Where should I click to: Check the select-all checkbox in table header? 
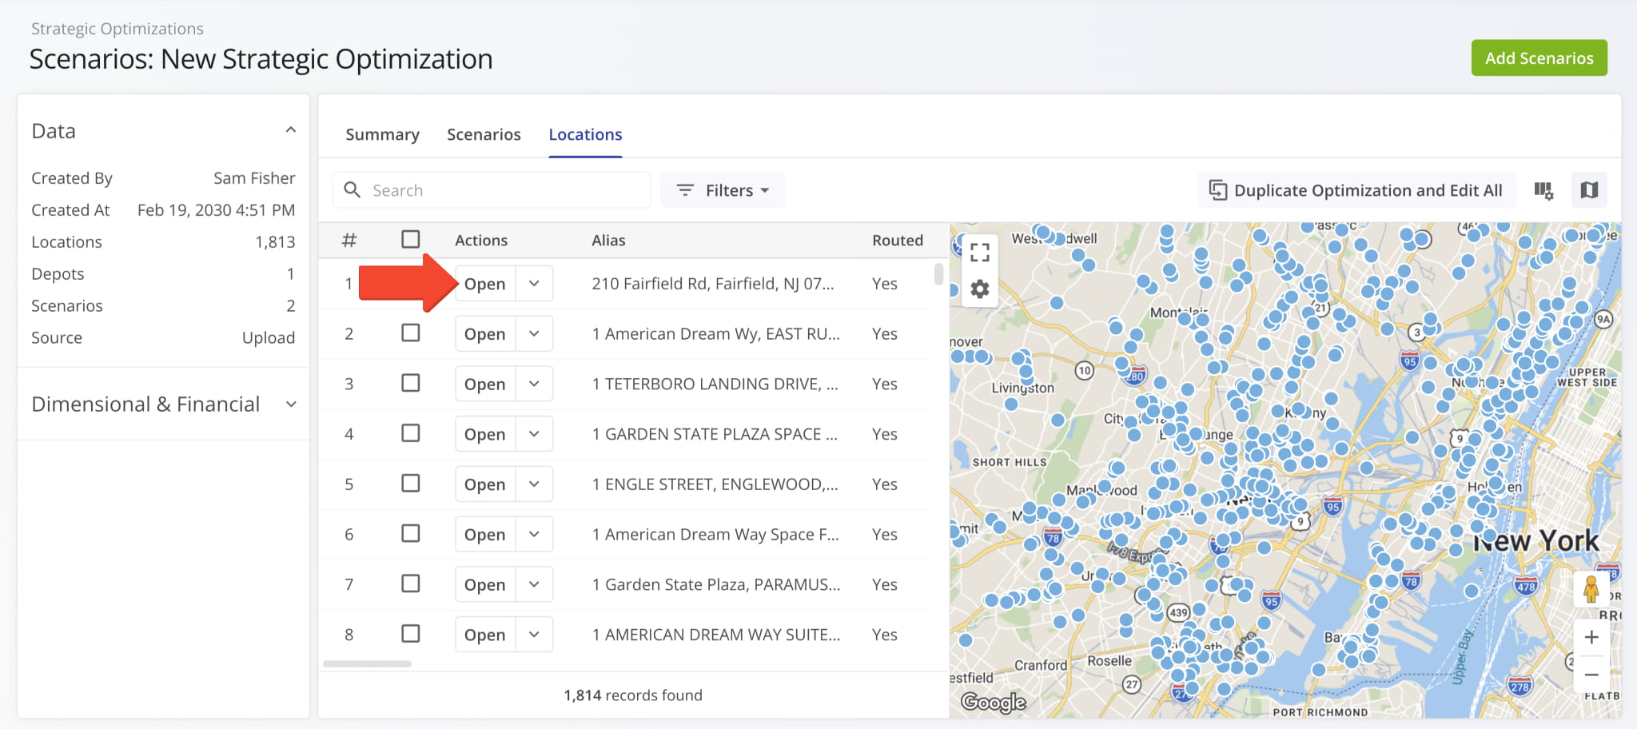(411, 238)
